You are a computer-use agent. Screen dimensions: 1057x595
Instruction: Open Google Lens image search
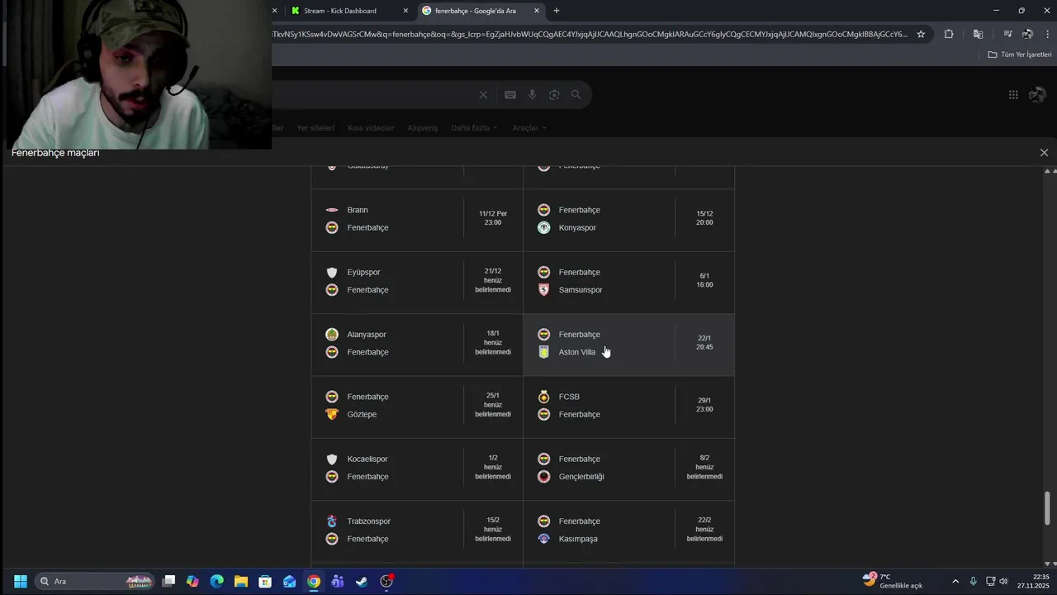click(554, 95)
